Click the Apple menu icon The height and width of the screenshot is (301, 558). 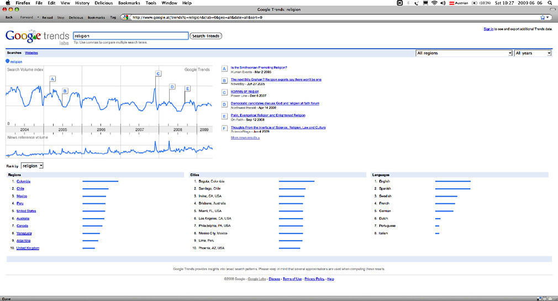coord(7,3)
